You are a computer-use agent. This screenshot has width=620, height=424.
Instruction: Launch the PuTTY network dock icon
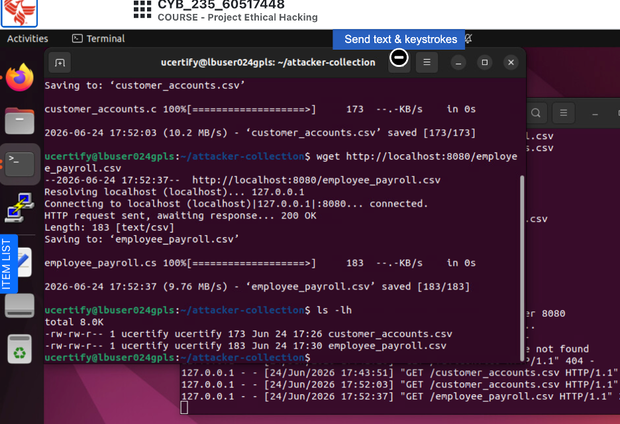(x=19, y=207)
